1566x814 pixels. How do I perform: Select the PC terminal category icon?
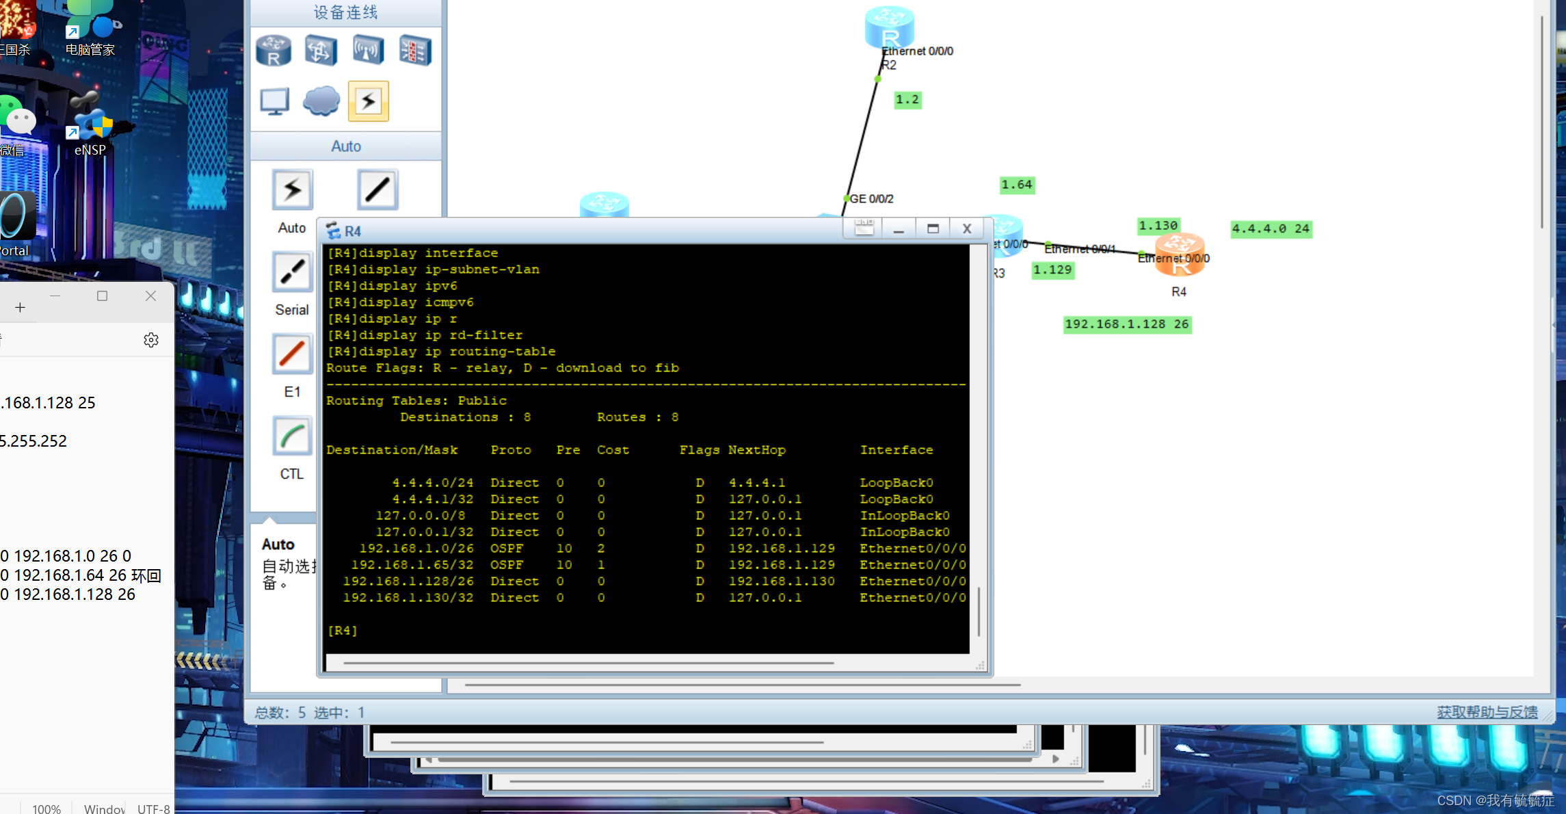[x=274, y=102]
